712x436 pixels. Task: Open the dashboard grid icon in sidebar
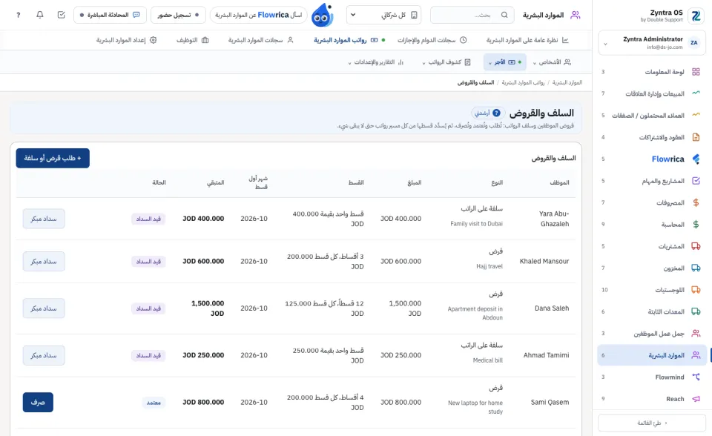tap(696, 72)
